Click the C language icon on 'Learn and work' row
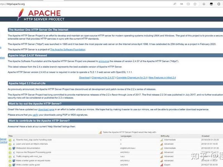This screenshot has height=167, width=223. 14,144
